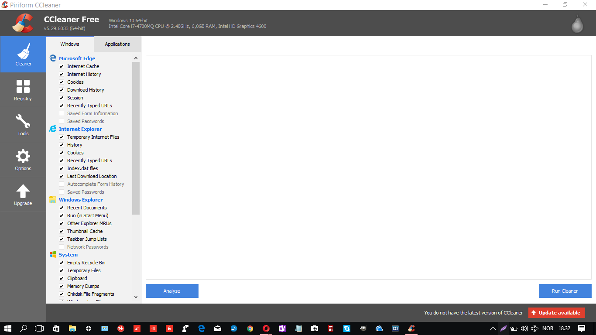This screenshot has width=596, height=335.
Task: Click the Microsoft Edge category icon
Action: 53,58
